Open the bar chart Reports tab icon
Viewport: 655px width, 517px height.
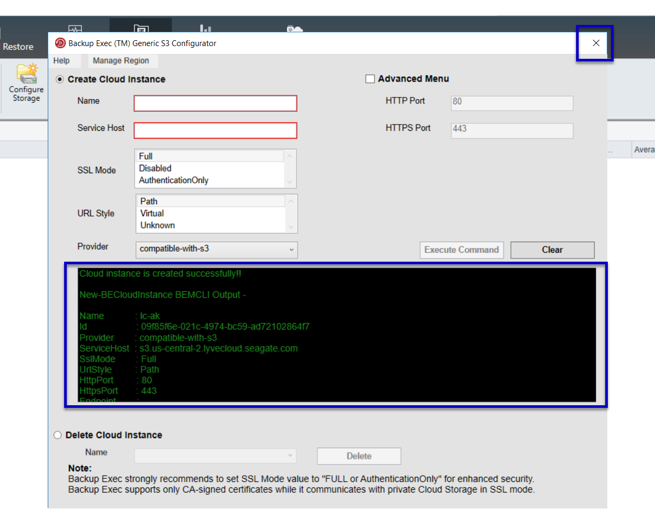pos(206,29)
